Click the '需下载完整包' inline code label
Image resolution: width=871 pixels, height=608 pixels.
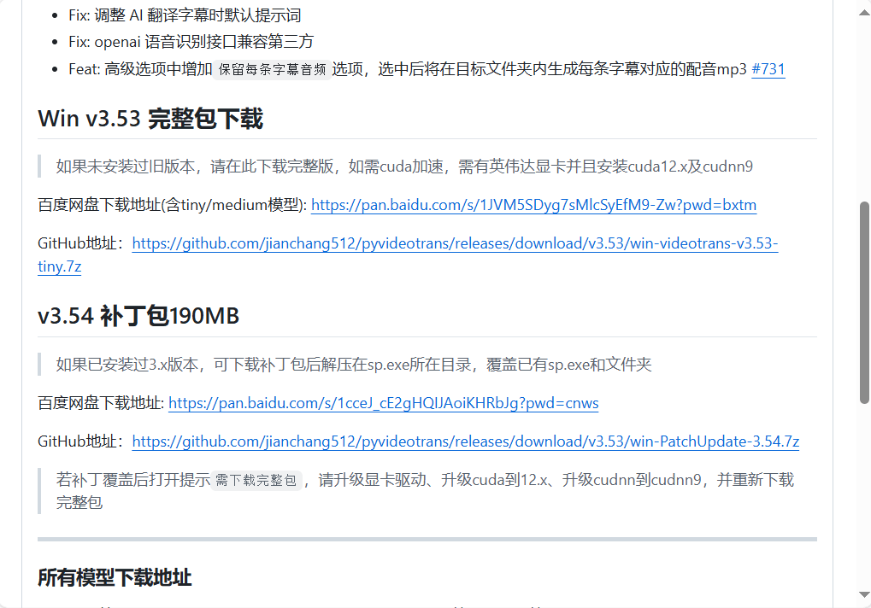[x=256, y=480]
